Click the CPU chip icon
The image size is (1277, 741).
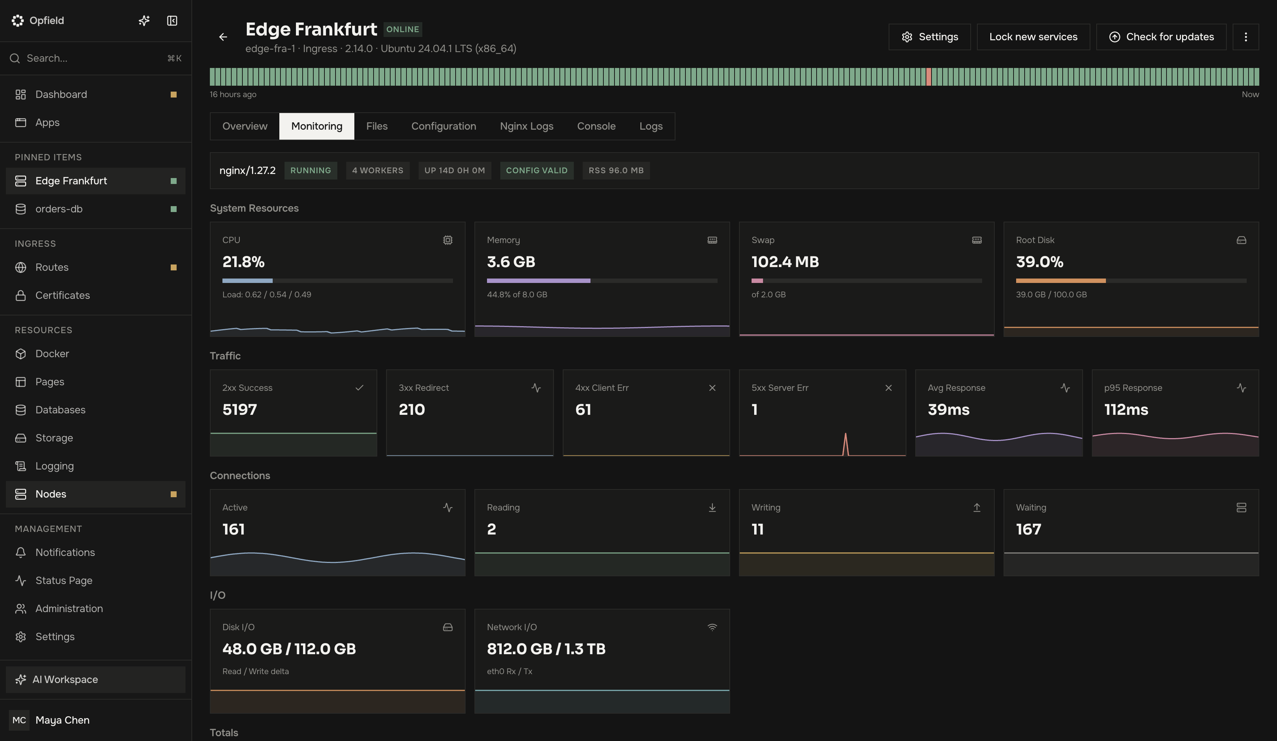[x=447, y=240]
